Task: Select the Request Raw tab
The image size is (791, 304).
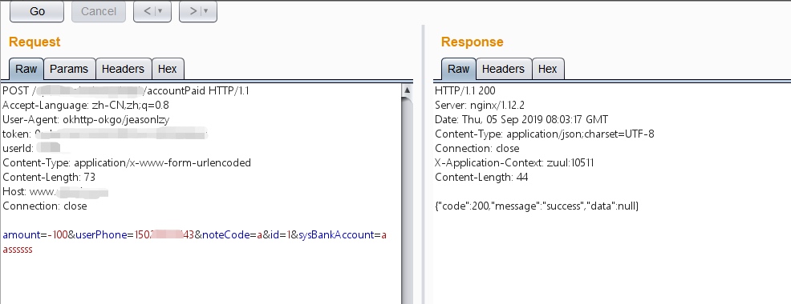Action: (x=26, y=69)
